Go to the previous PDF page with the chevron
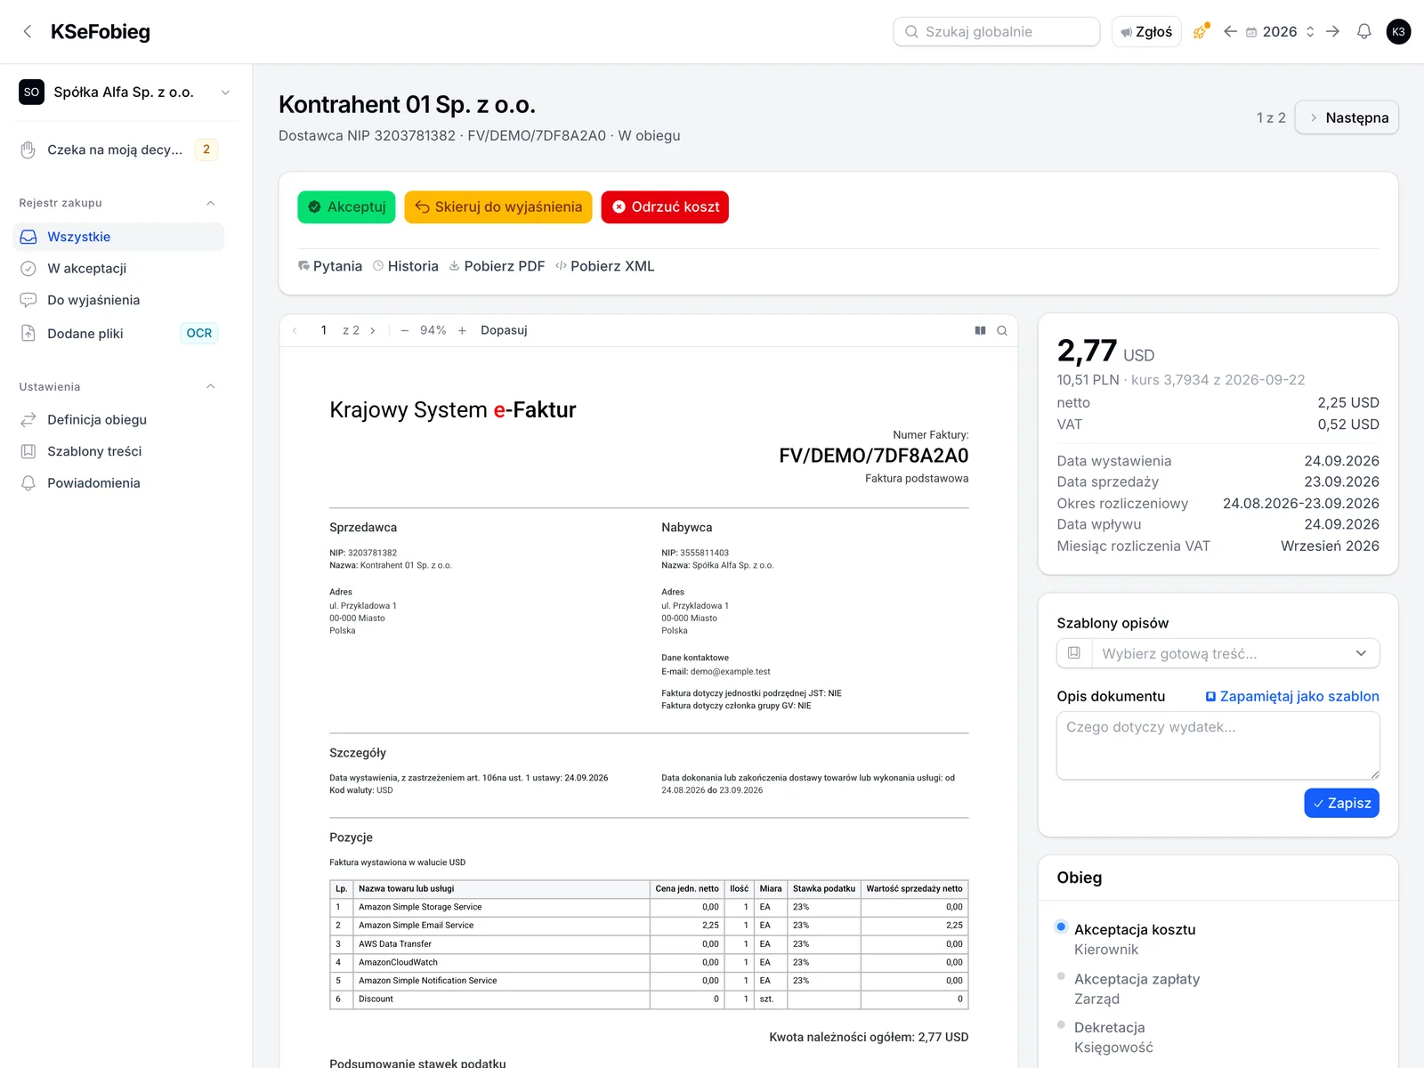Viewport: 1424px width, 1068px height. tap(295, 330)
